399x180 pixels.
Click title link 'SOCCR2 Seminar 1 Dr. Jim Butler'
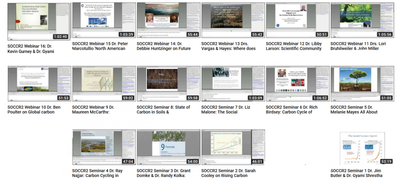point(356,173)
